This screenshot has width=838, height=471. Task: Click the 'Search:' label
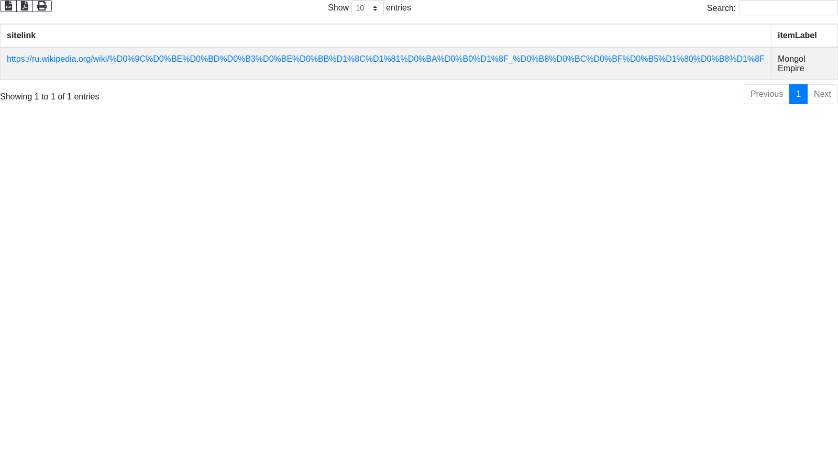pyautogui.click(x=721, y=8)
